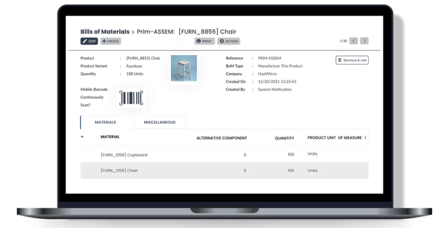Switch to the Miscellaneous tab
437x228 pixels.
[160, 122]
